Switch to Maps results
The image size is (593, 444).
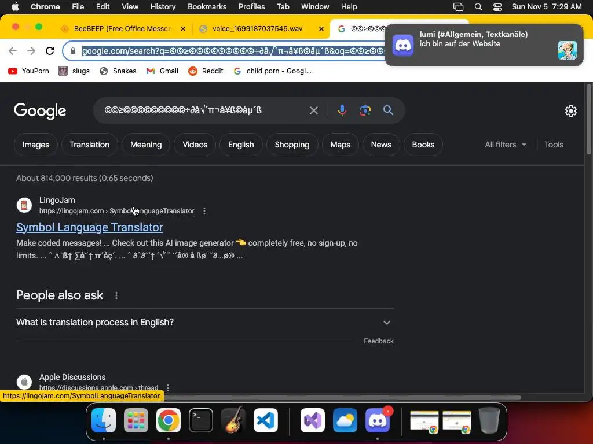pyautogui.click(x=340, y=145)
